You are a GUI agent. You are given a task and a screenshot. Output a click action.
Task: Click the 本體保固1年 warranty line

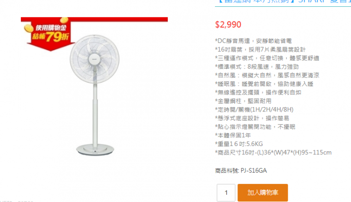[233, 135]
